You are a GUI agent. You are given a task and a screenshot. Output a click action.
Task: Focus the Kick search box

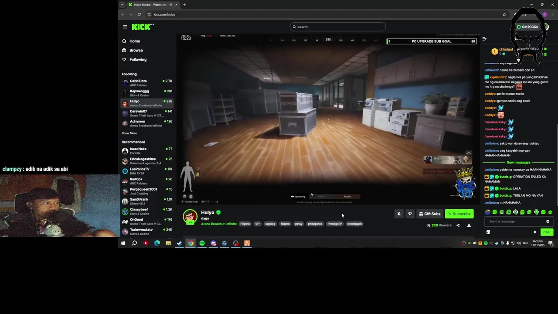click(337, 27)
